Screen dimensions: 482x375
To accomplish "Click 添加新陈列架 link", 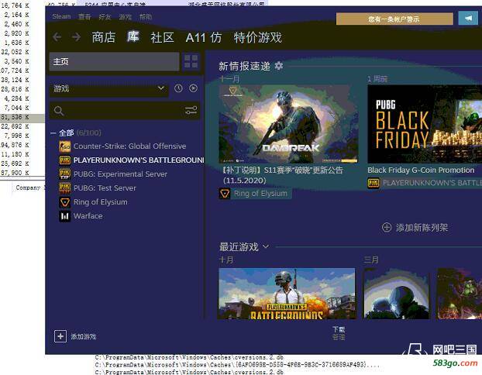I will click(422, 228).
